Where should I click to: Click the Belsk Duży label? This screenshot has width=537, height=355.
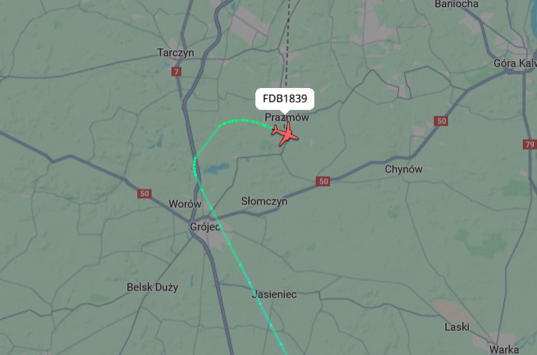pos(152,288)
